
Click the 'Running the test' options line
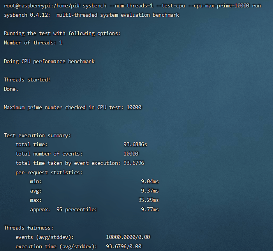click(62, 34)
